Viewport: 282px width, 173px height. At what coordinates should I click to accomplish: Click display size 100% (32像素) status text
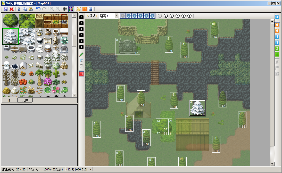[46, 169]
